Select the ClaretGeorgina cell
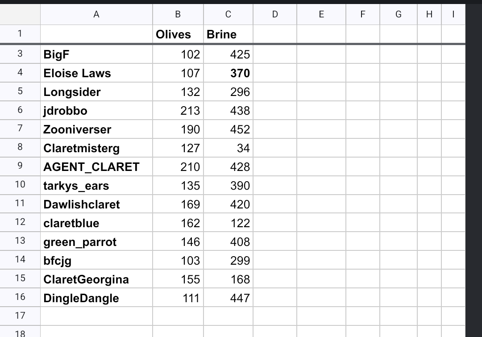 [96, 279]
